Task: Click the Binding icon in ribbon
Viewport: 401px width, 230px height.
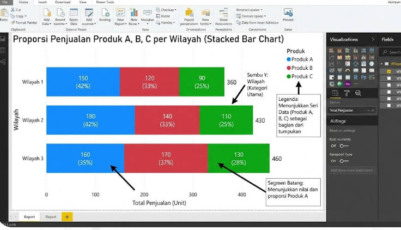Action: pyautogui.click(x=105, y=15)
